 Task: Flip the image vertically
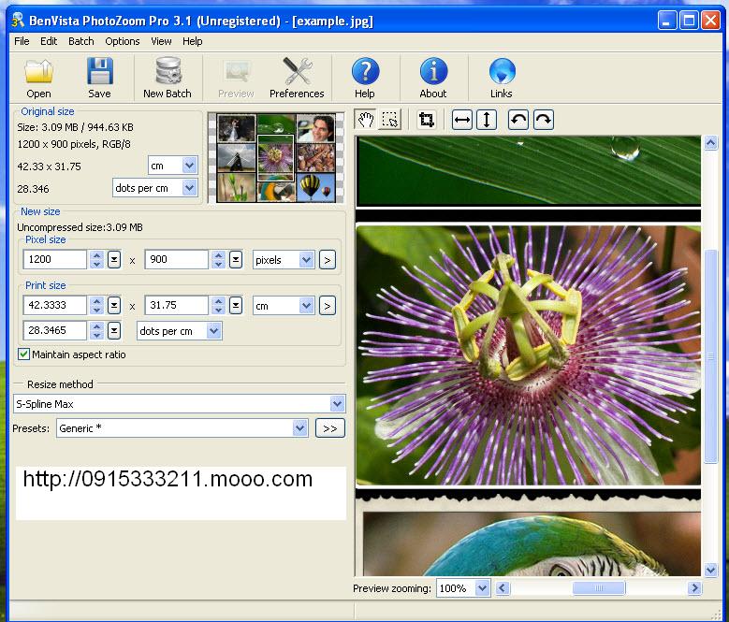pos(487,120)
